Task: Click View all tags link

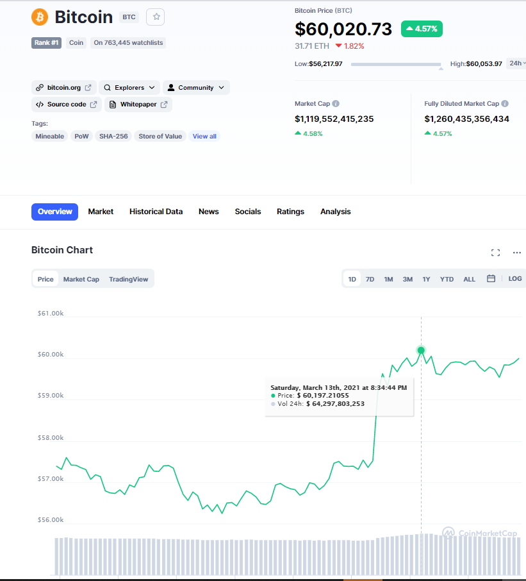Action: 204,137
